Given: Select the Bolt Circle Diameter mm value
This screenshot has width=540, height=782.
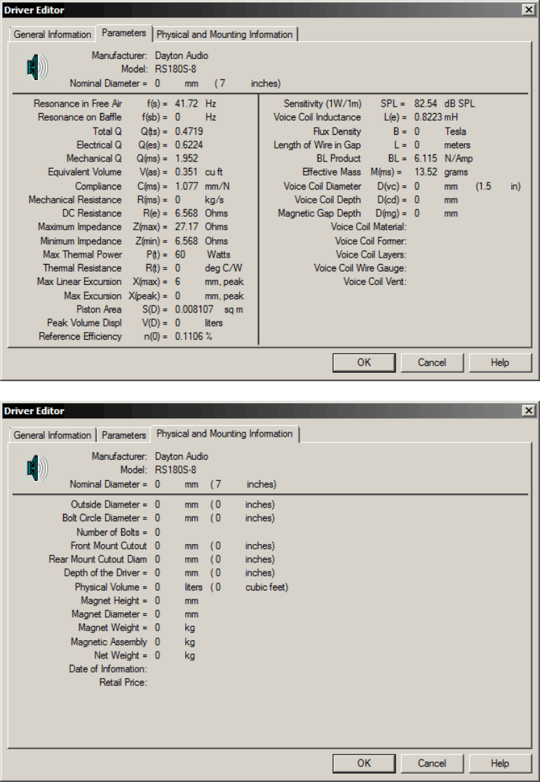Looking at the screenshot, I should pos(157,518).
